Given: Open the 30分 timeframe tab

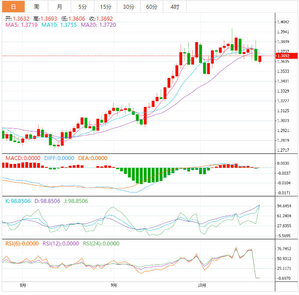Looking at the screenshot, I should pyautogui.click(x=129, y=7).
